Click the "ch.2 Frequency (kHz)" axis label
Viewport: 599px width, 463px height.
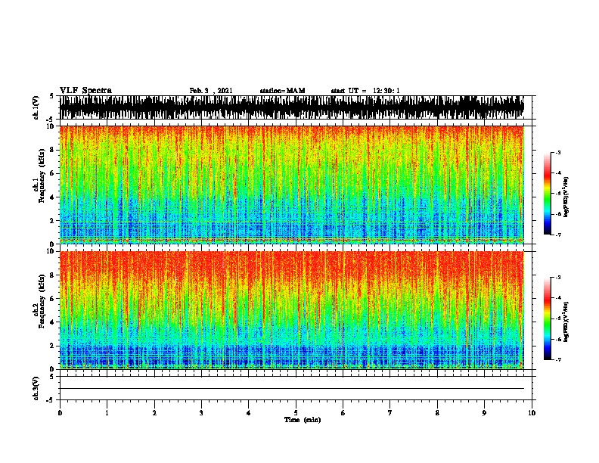[39, 301]
